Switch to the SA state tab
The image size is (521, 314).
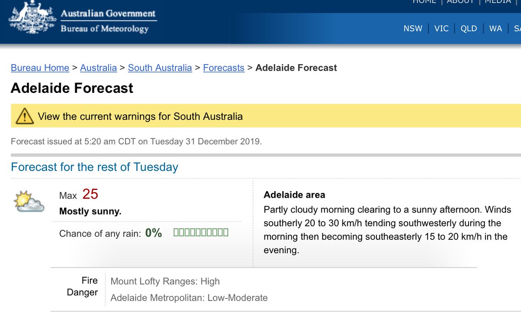pos(518,28)
